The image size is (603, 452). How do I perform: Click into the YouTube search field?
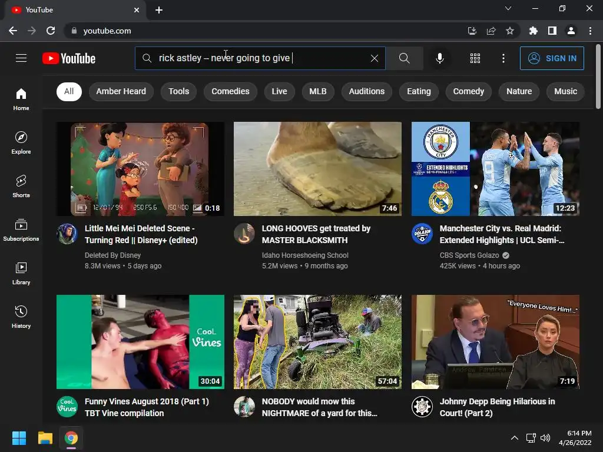[x=261, y=58]
